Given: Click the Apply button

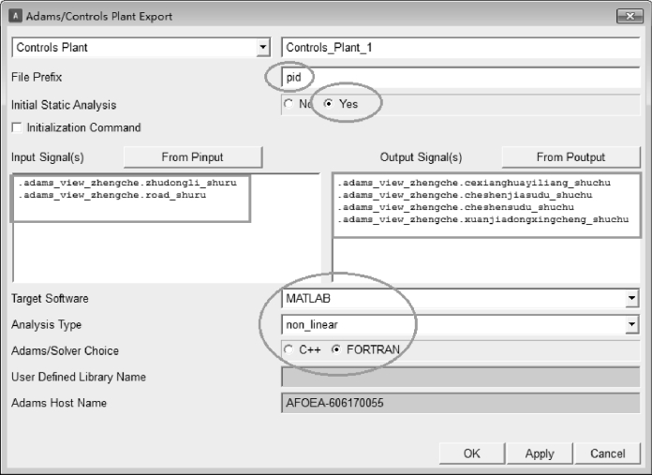Looking at the screenshot, I should pyautogui.click(x=540, y=453).
